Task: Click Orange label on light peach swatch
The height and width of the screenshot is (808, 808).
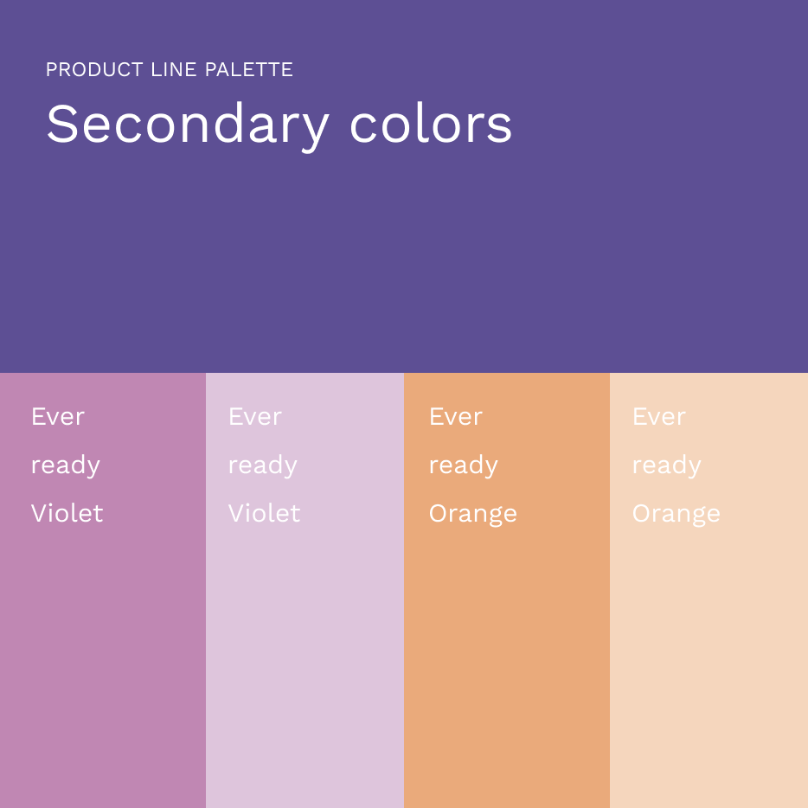Action: [x=677, y=514]
